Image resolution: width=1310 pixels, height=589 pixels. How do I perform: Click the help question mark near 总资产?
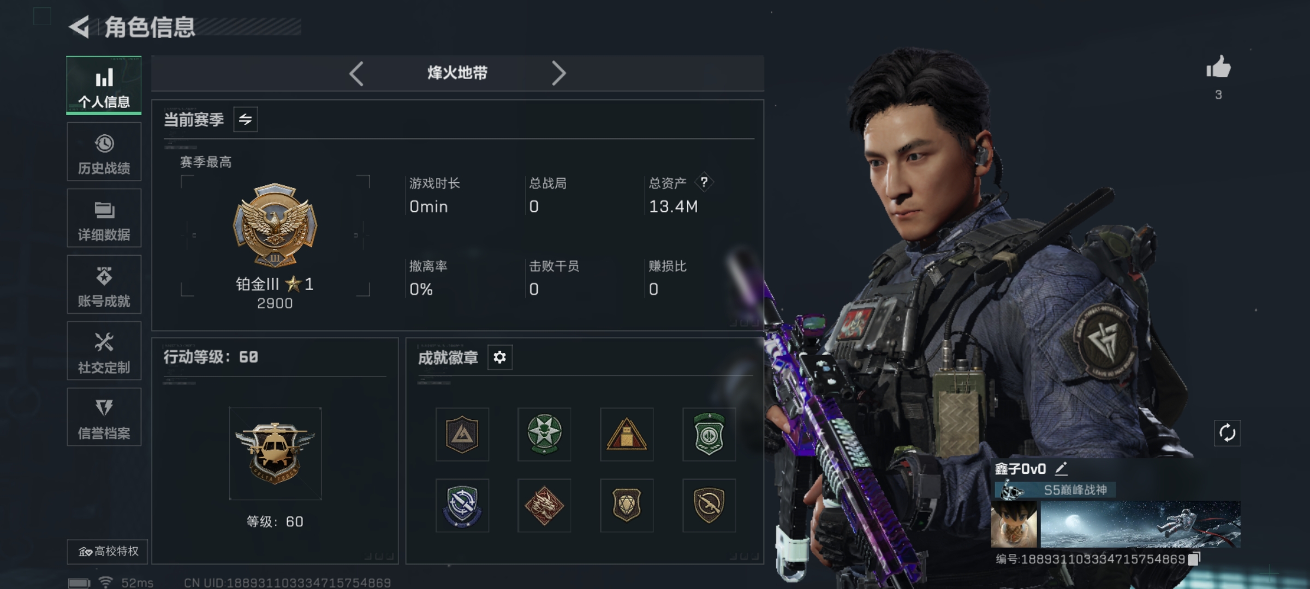pyautogui.click(x=704, y=182)
